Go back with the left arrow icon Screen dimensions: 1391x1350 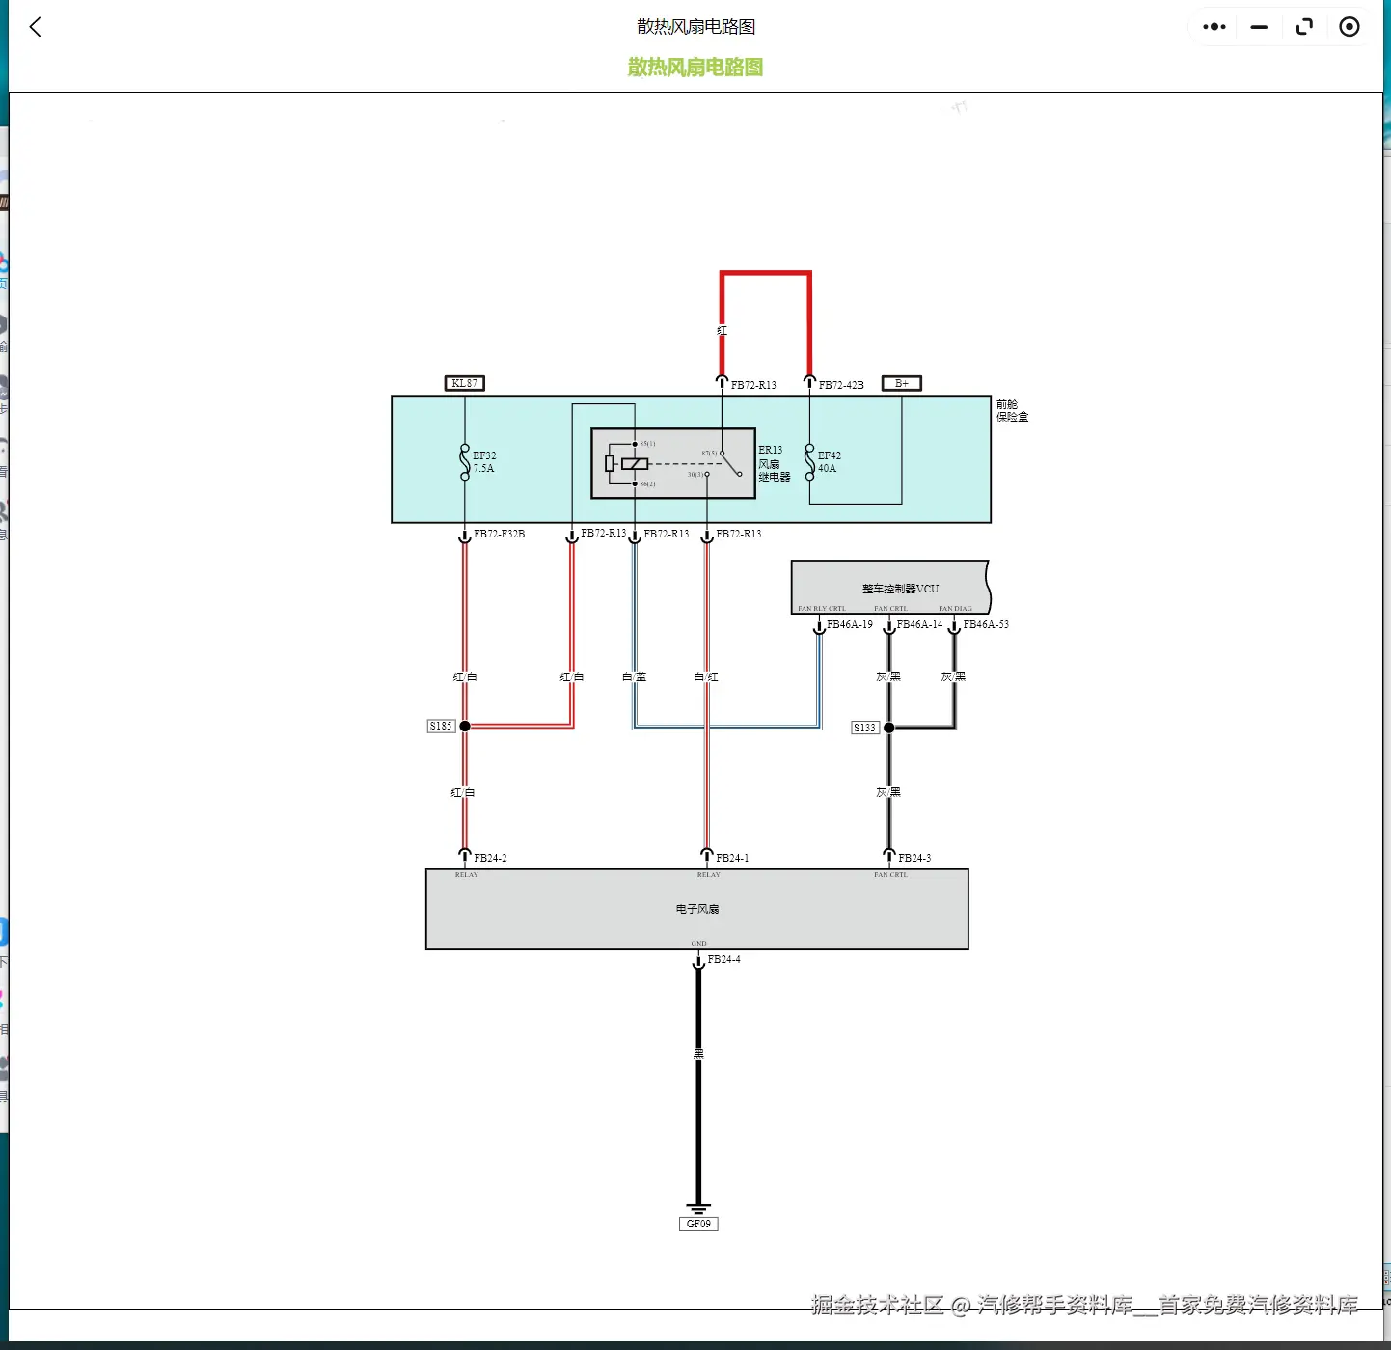(x=36, y=27)
